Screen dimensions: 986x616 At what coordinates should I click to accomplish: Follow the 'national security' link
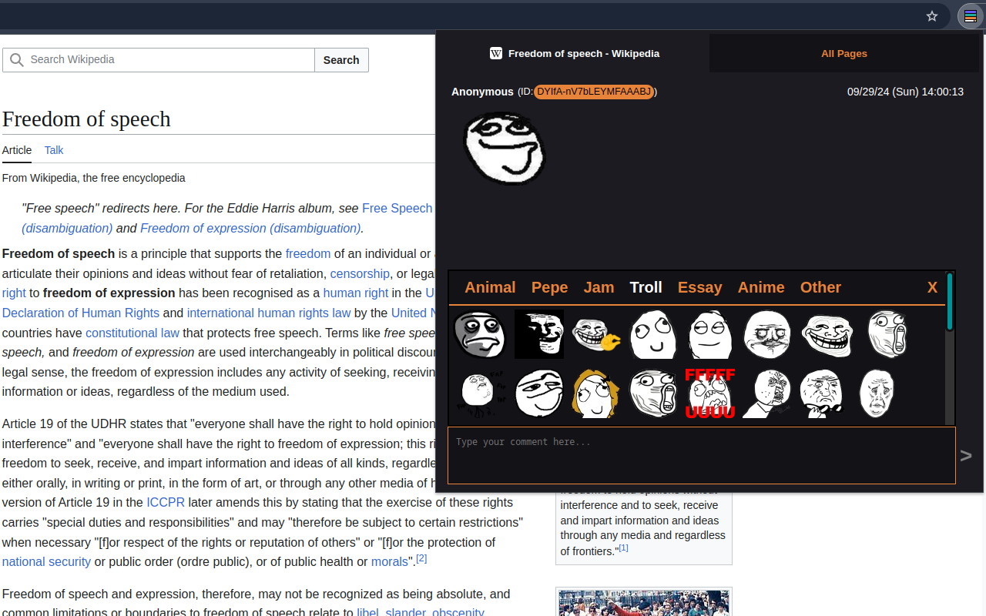(46, 561)
